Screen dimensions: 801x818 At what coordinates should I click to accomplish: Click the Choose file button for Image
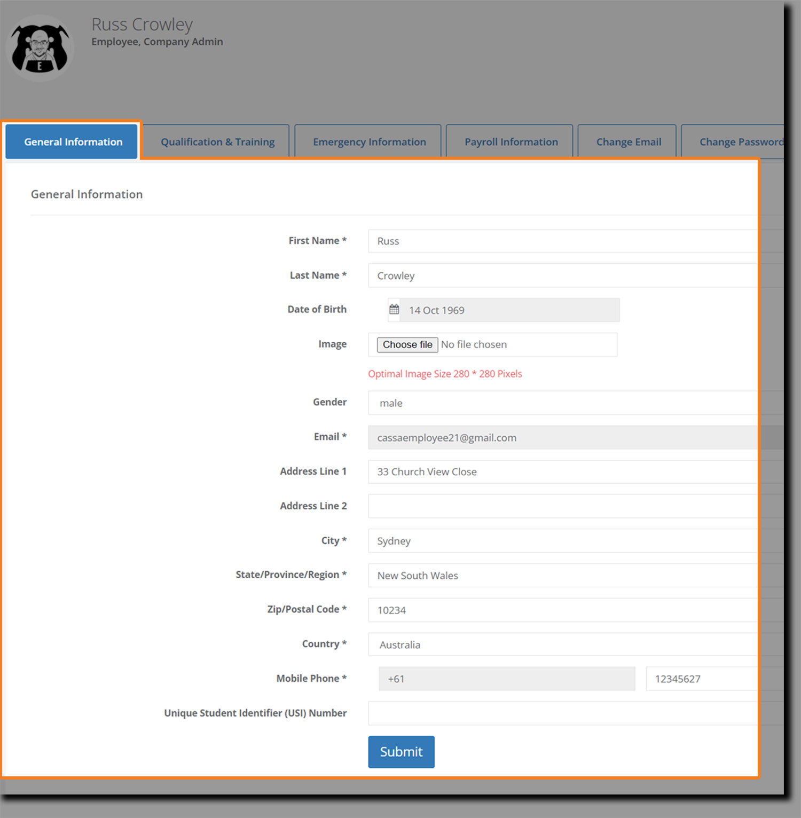[407, 345]
